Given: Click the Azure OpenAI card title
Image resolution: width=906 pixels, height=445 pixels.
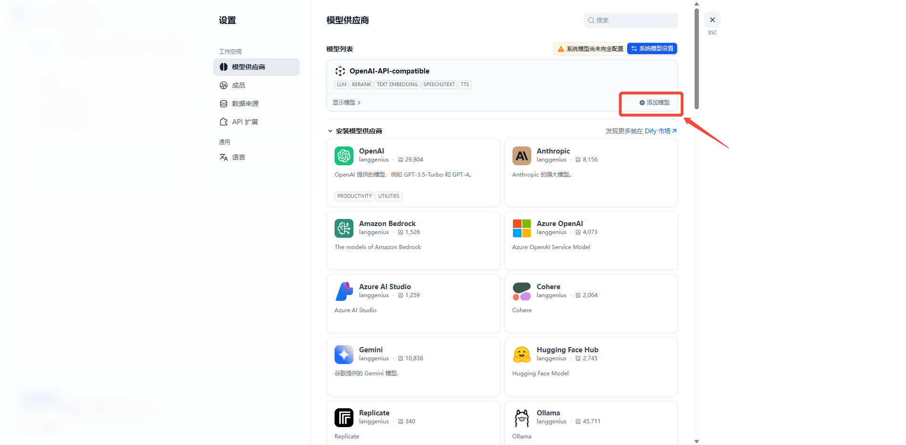Looking at the screenshot, I should 560,224.
